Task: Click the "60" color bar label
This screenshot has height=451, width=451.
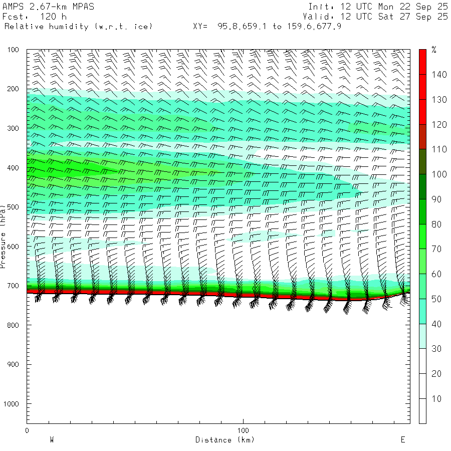Action: click(x=436, y=274)
